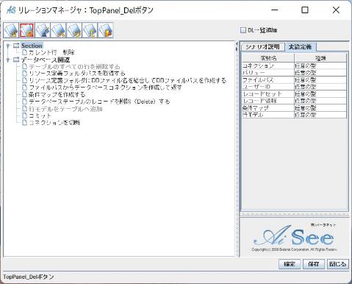
Task: Click 任意の型 in the 行モデル row
Action: pyautogui.click(x=320, y=115)
